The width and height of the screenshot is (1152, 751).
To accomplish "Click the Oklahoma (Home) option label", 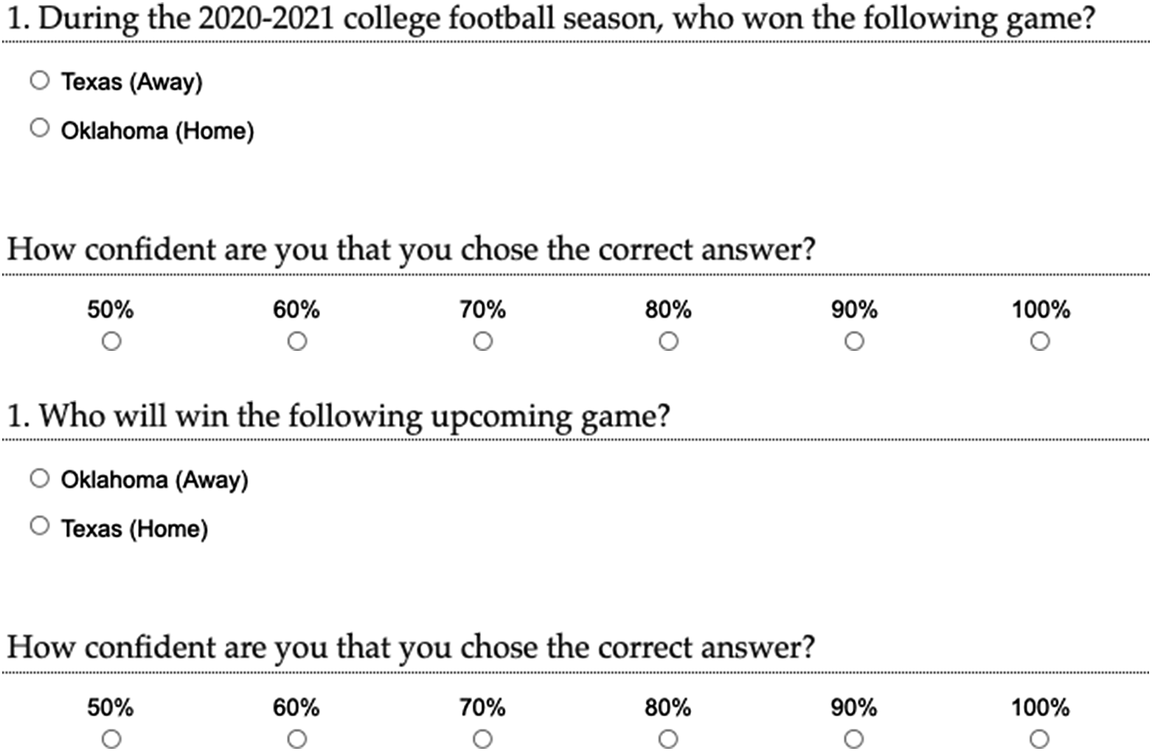I will 157,131.
